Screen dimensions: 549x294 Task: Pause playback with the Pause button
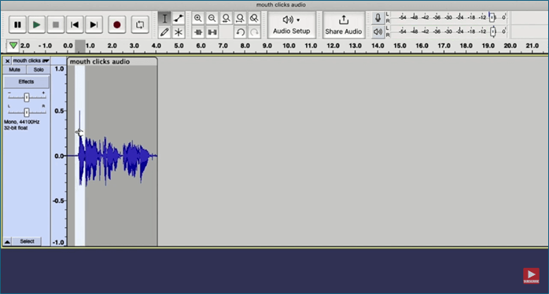click(x=17, y=25)
